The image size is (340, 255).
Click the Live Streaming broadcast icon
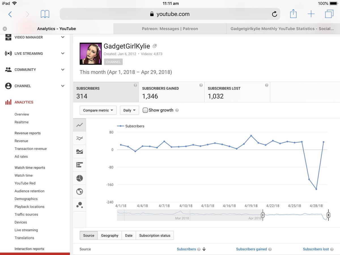click(x=8, y=53)
